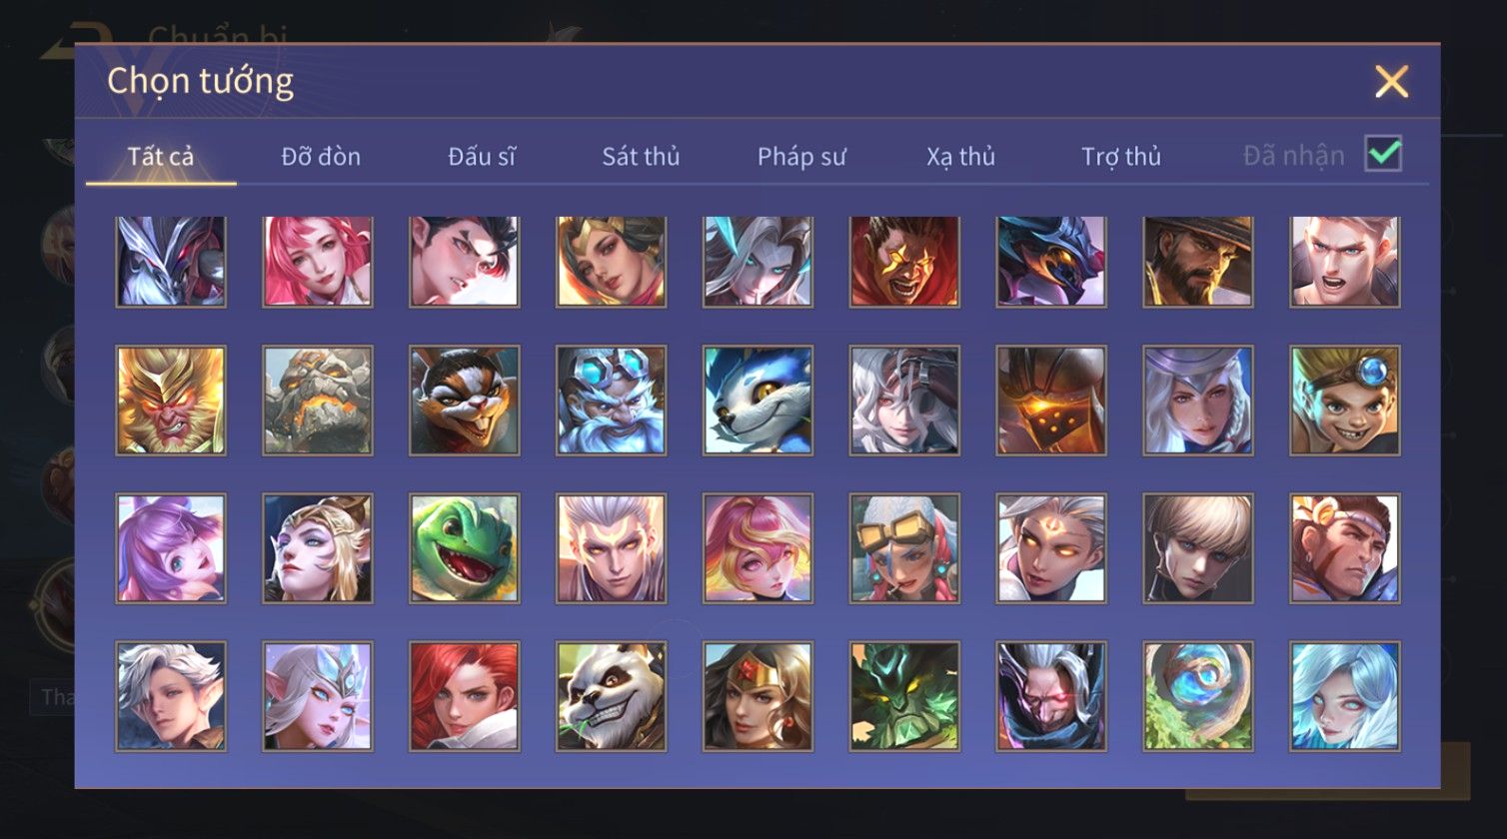Screen dimensions: 1507x839
Task: Select the raccoon hero portrait
Action: tap(465, 401)
